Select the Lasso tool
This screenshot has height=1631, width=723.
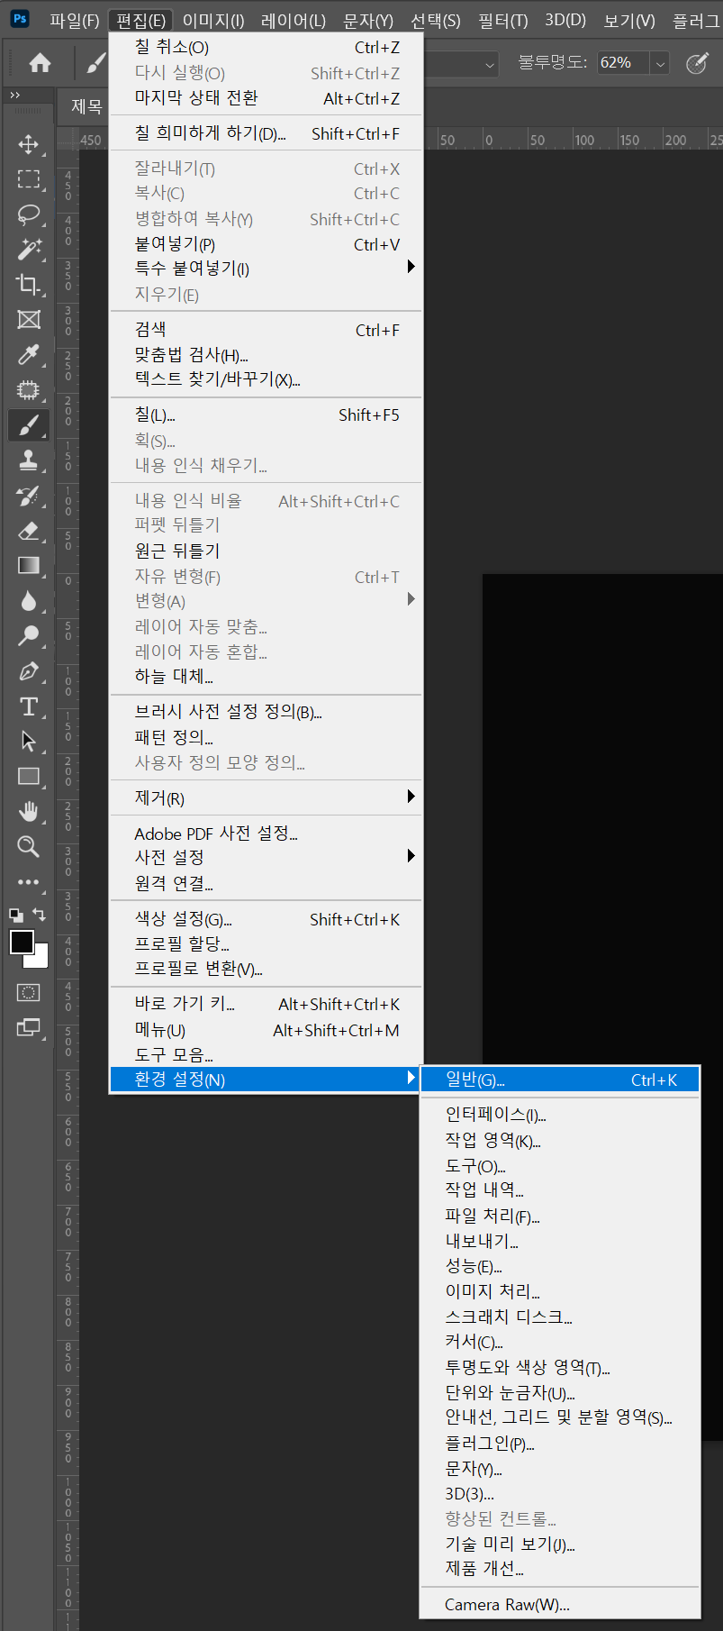point(28,214)
